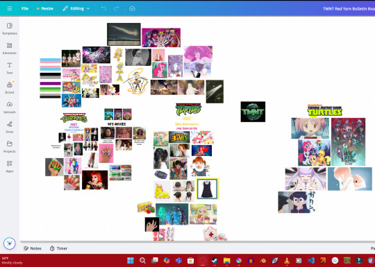
Task: Click the undo arrow
Action: 103,8
